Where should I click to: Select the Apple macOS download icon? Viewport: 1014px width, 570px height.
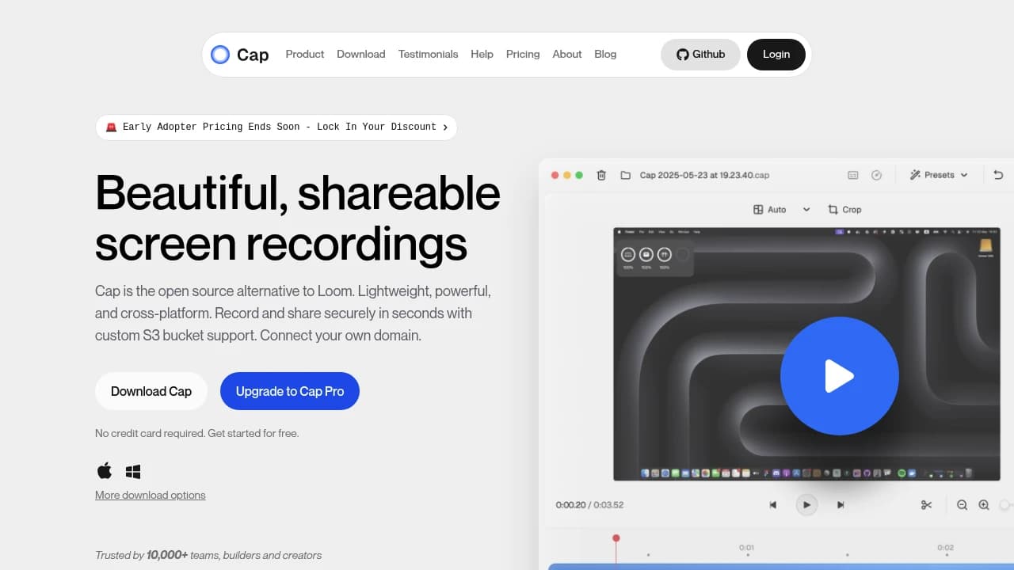(105, 471)
